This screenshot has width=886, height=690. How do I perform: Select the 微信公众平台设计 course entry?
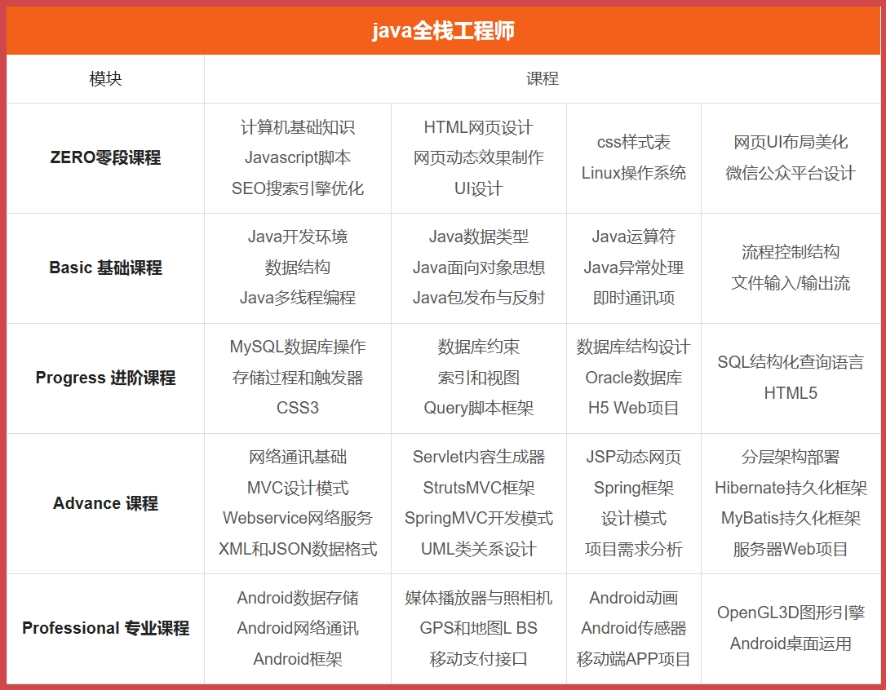pyautogui.click(x=790, y=174)
